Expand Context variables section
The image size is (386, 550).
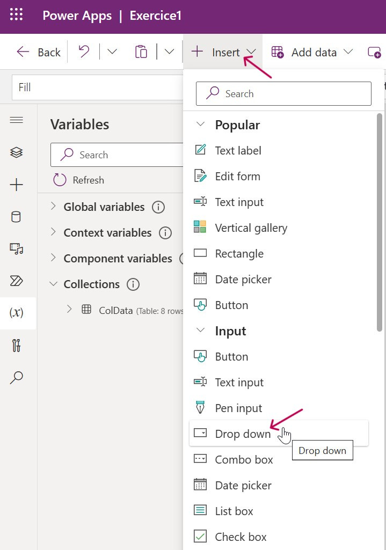coord(53,232)
